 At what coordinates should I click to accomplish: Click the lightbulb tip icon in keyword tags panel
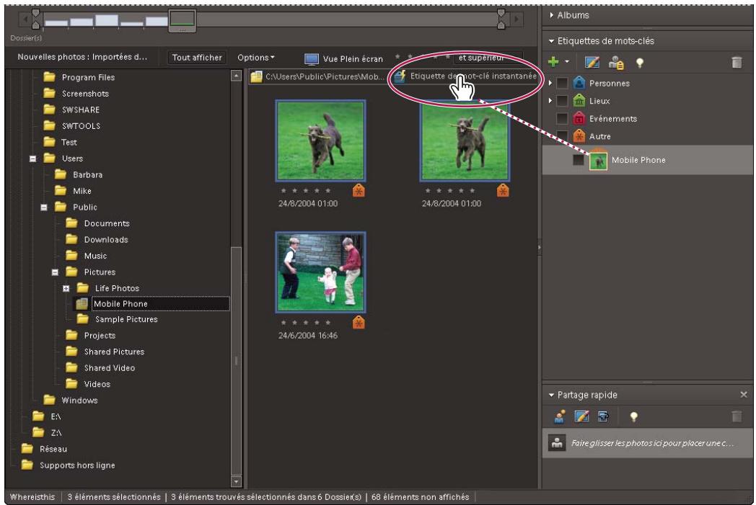(x=640, y=63)
